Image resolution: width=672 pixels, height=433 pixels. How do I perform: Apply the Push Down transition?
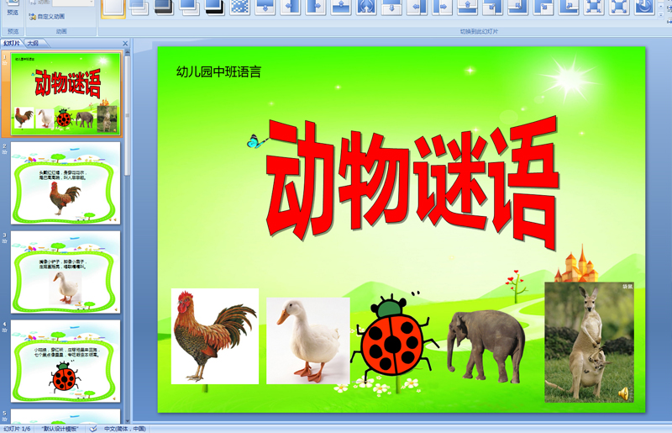click(x=391, y=7)
